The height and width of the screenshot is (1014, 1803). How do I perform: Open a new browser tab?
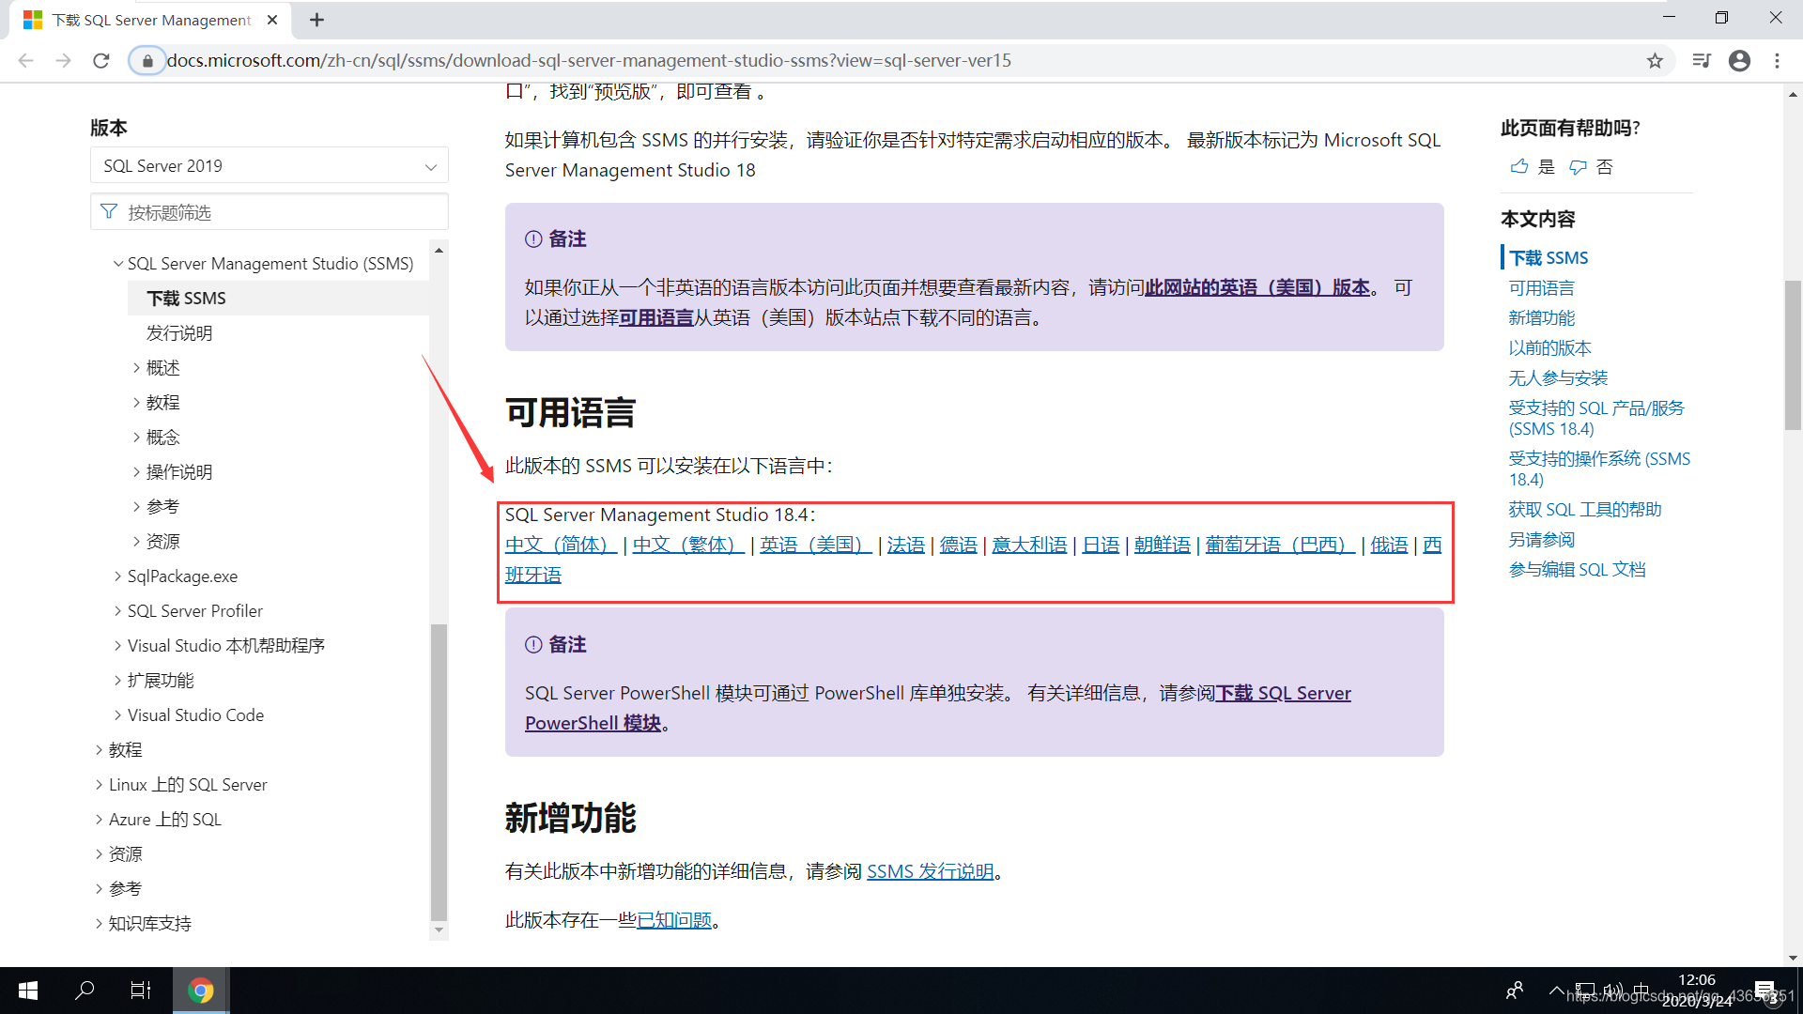(x=316, y=20)
